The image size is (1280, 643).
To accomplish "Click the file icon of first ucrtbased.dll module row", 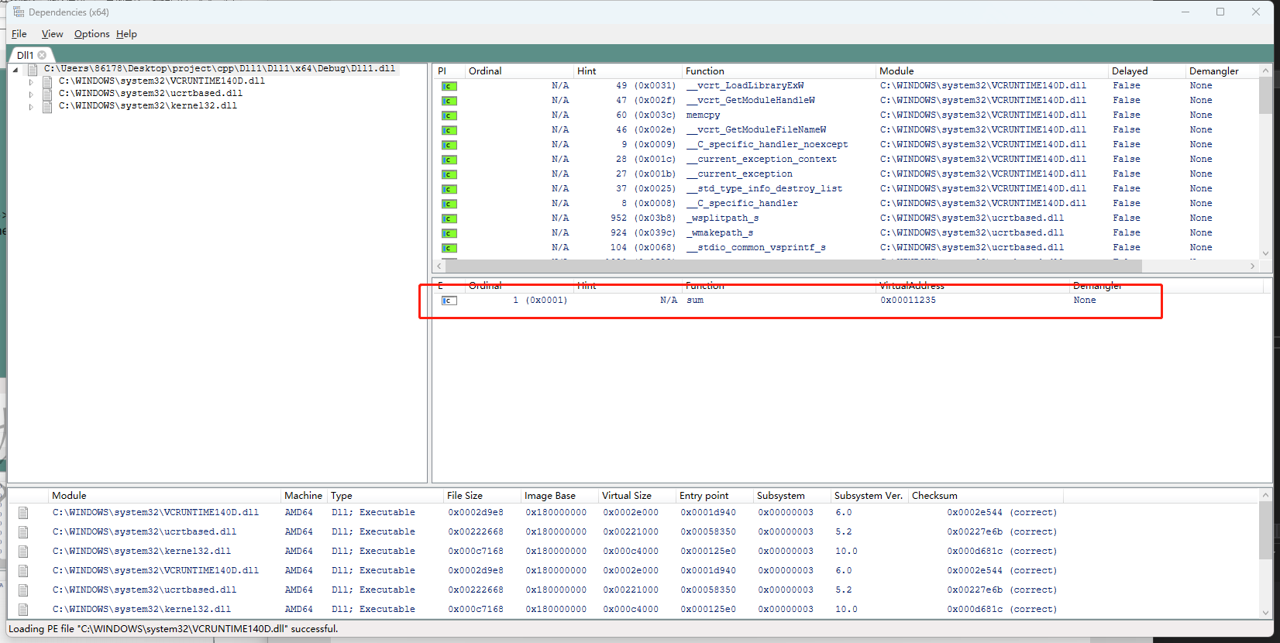I will click(x=23, y=532).
